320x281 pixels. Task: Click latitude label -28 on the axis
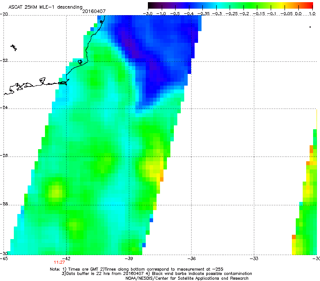pos(4,204)
